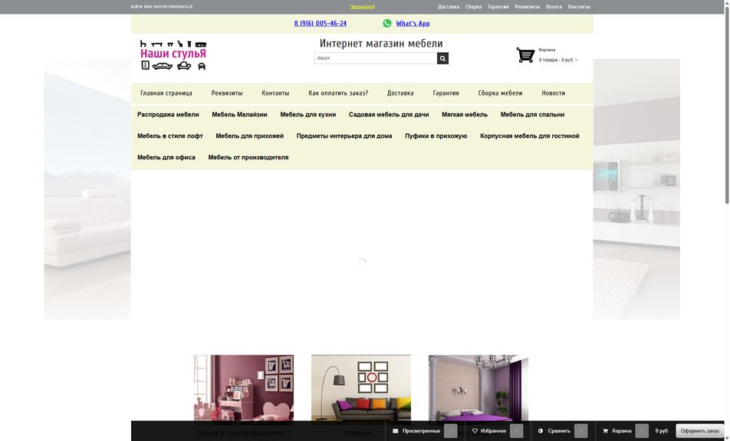730x441 pixels.
Task: Click Реквизиты in the top gray bar
Action: [x=527, y=7]
